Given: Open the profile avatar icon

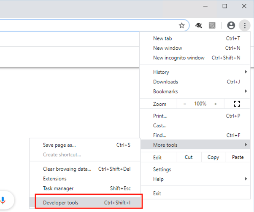Looking at the screenshot, I should coord(231,25).
